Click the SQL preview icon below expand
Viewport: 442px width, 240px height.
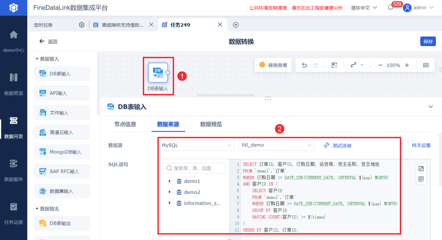(421, 179)
